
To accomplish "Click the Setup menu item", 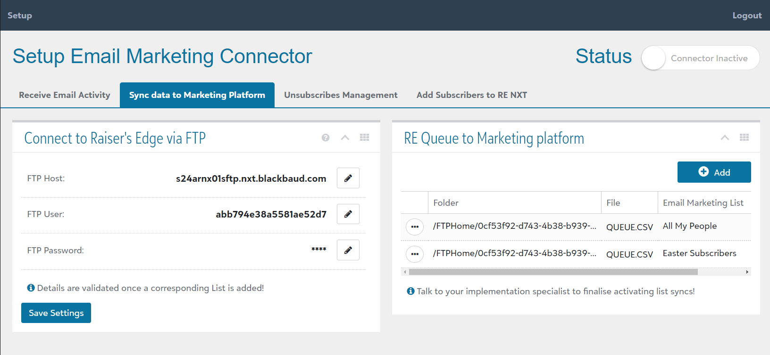I will point(20,16).
